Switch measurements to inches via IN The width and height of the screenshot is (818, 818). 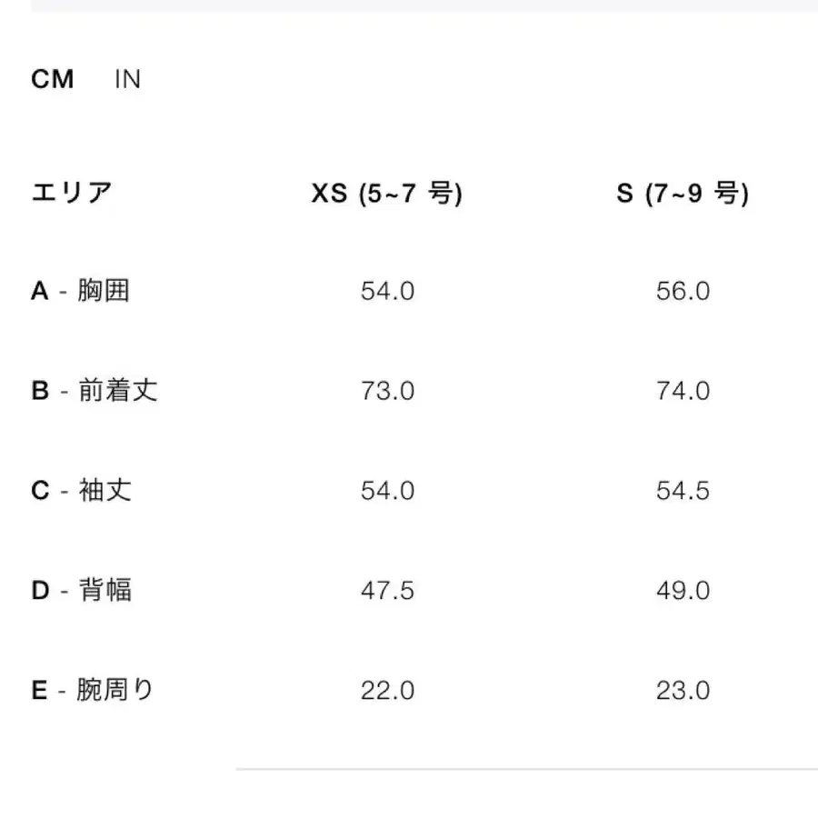pos(127,80)
